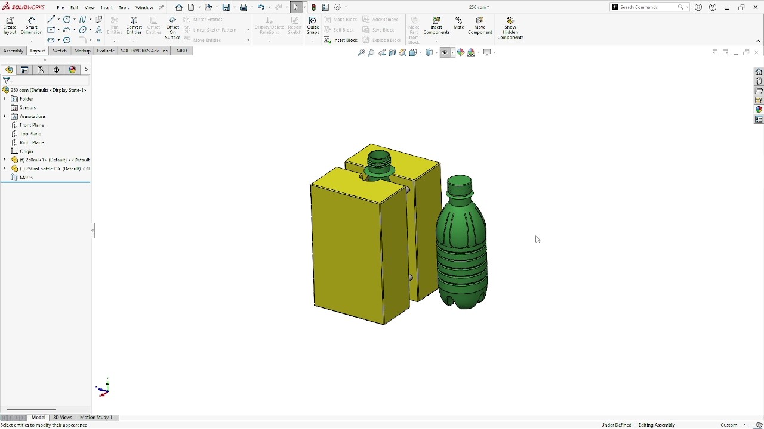Expand the (f) 250ml<1> component node

[x=5, y=160]
